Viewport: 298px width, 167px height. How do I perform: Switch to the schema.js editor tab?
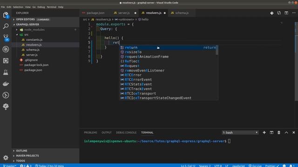click(x=182, y=13)
